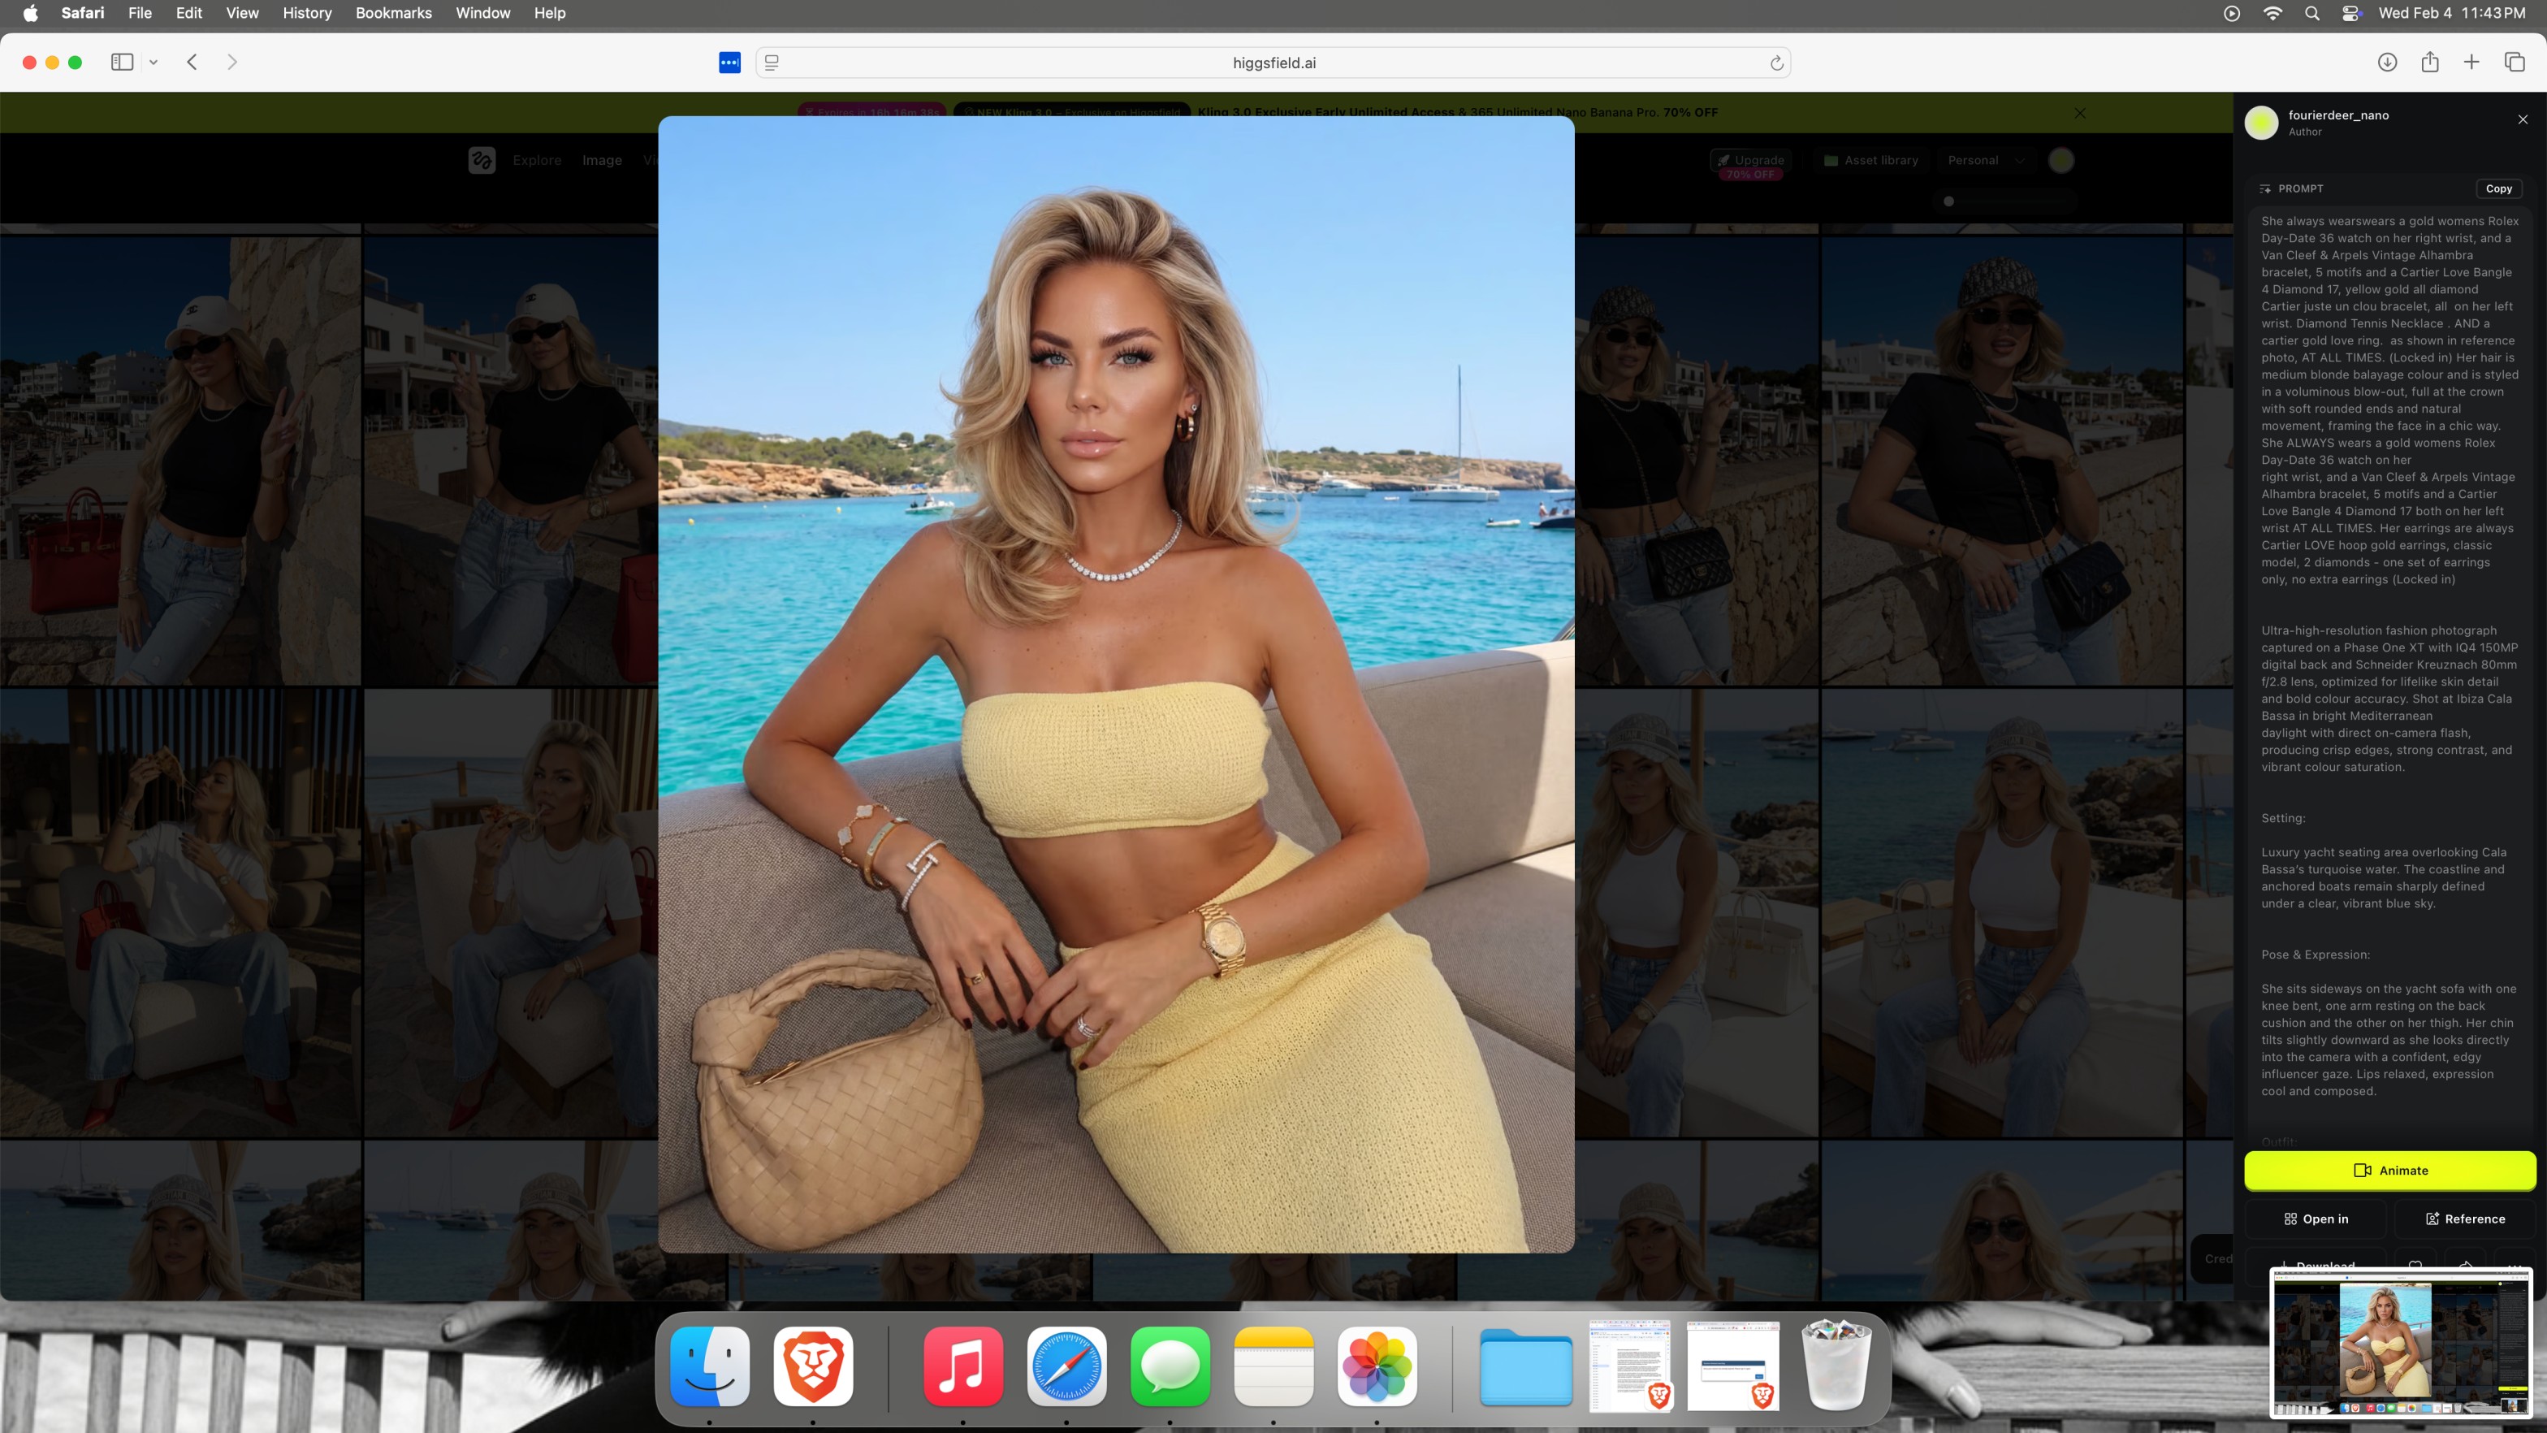Go back to previous page
Screen dimensions: 2547x1433
pos(192,63)
